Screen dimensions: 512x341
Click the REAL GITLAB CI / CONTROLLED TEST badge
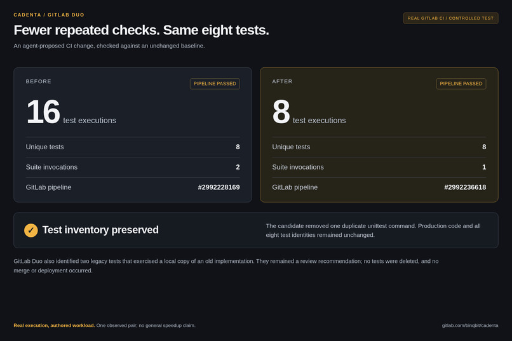click(450, 18)
